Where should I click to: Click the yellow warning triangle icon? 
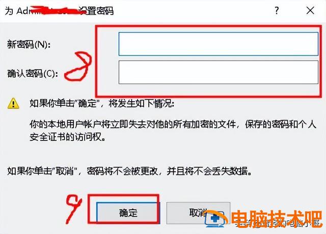point(13,103)
